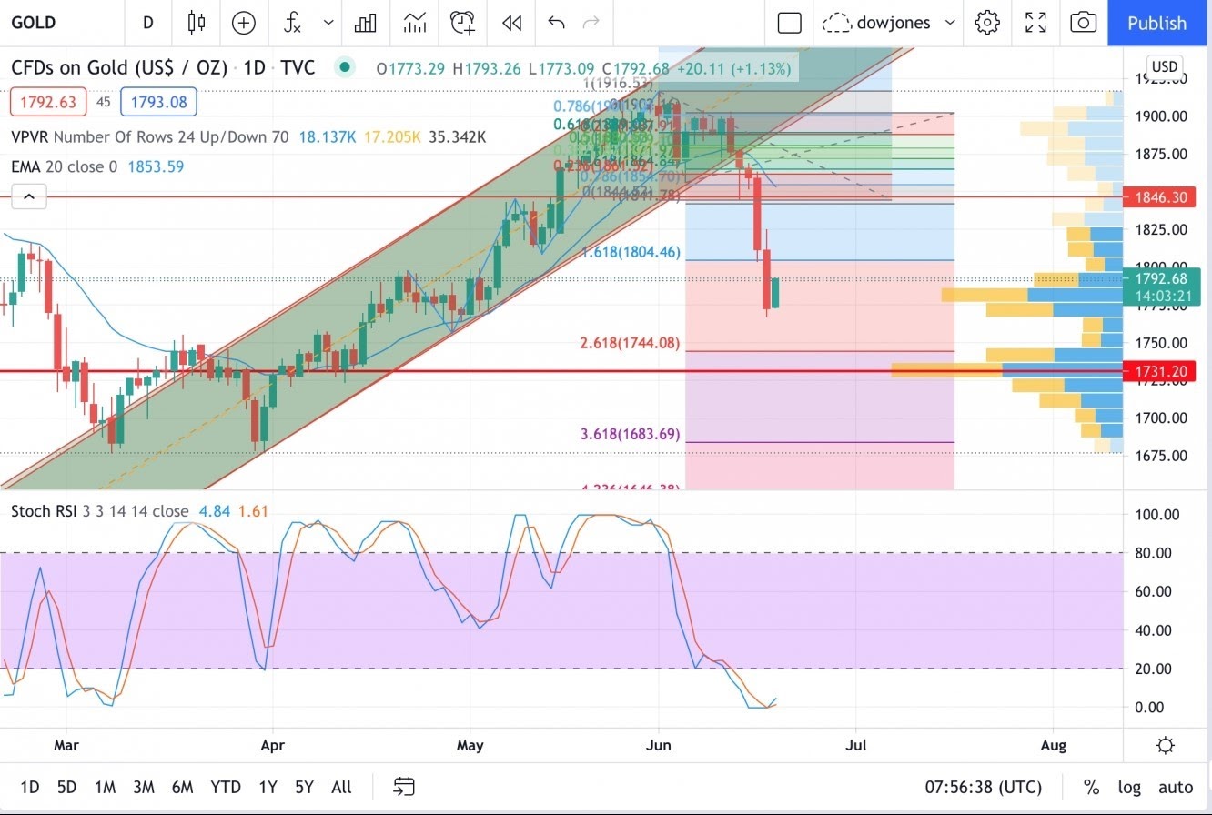
Task: Add symbol with Compare plus icon
Action: point(244,23)
